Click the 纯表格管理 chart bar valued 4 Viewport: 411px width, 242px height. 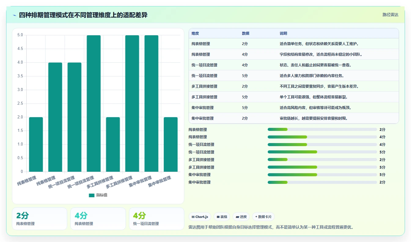pos(55,117)
